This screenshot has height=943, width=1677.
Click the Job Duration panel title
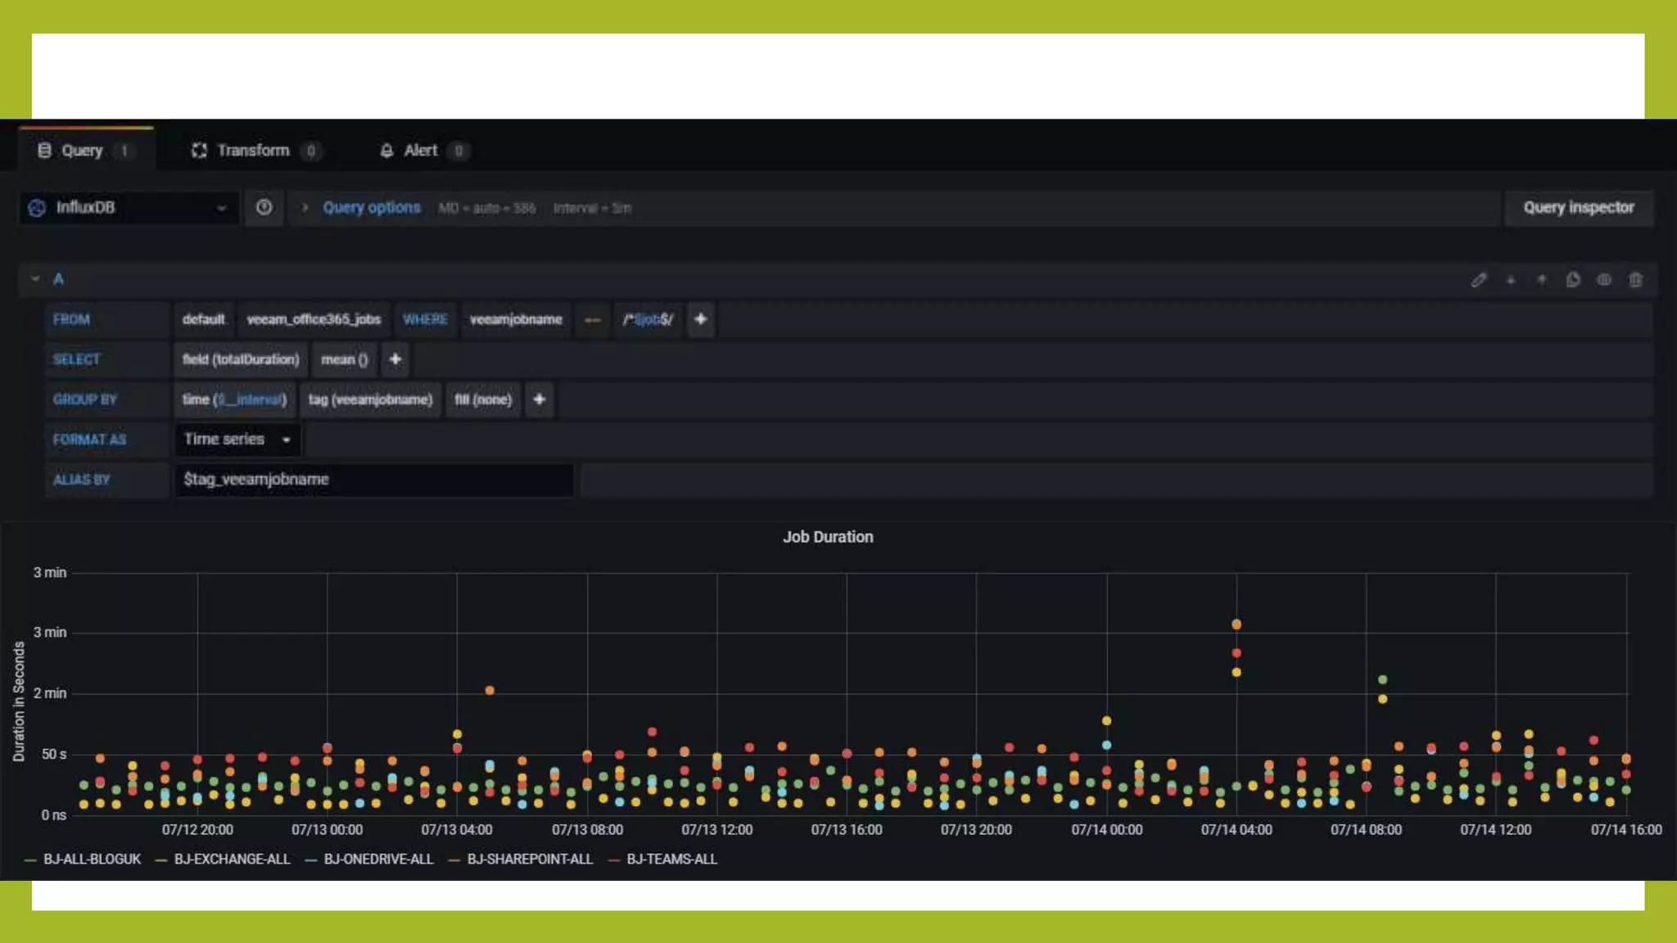tap(828, 537)
